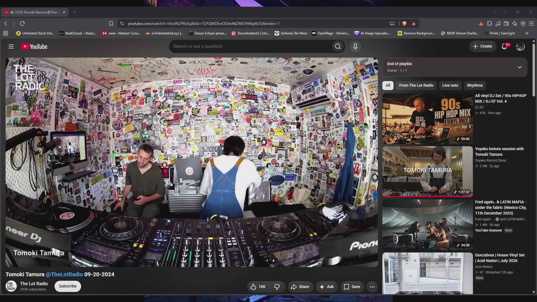Open the 90s Hip Hop Mix thumbnail

tap(427, 119)
